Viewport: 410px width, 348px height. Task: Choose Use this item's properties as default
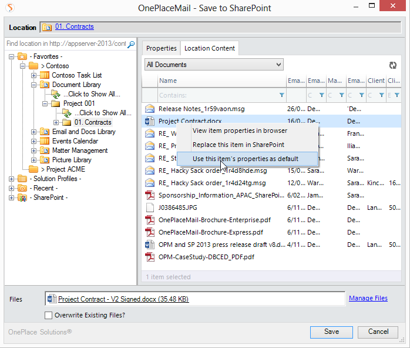246,159
